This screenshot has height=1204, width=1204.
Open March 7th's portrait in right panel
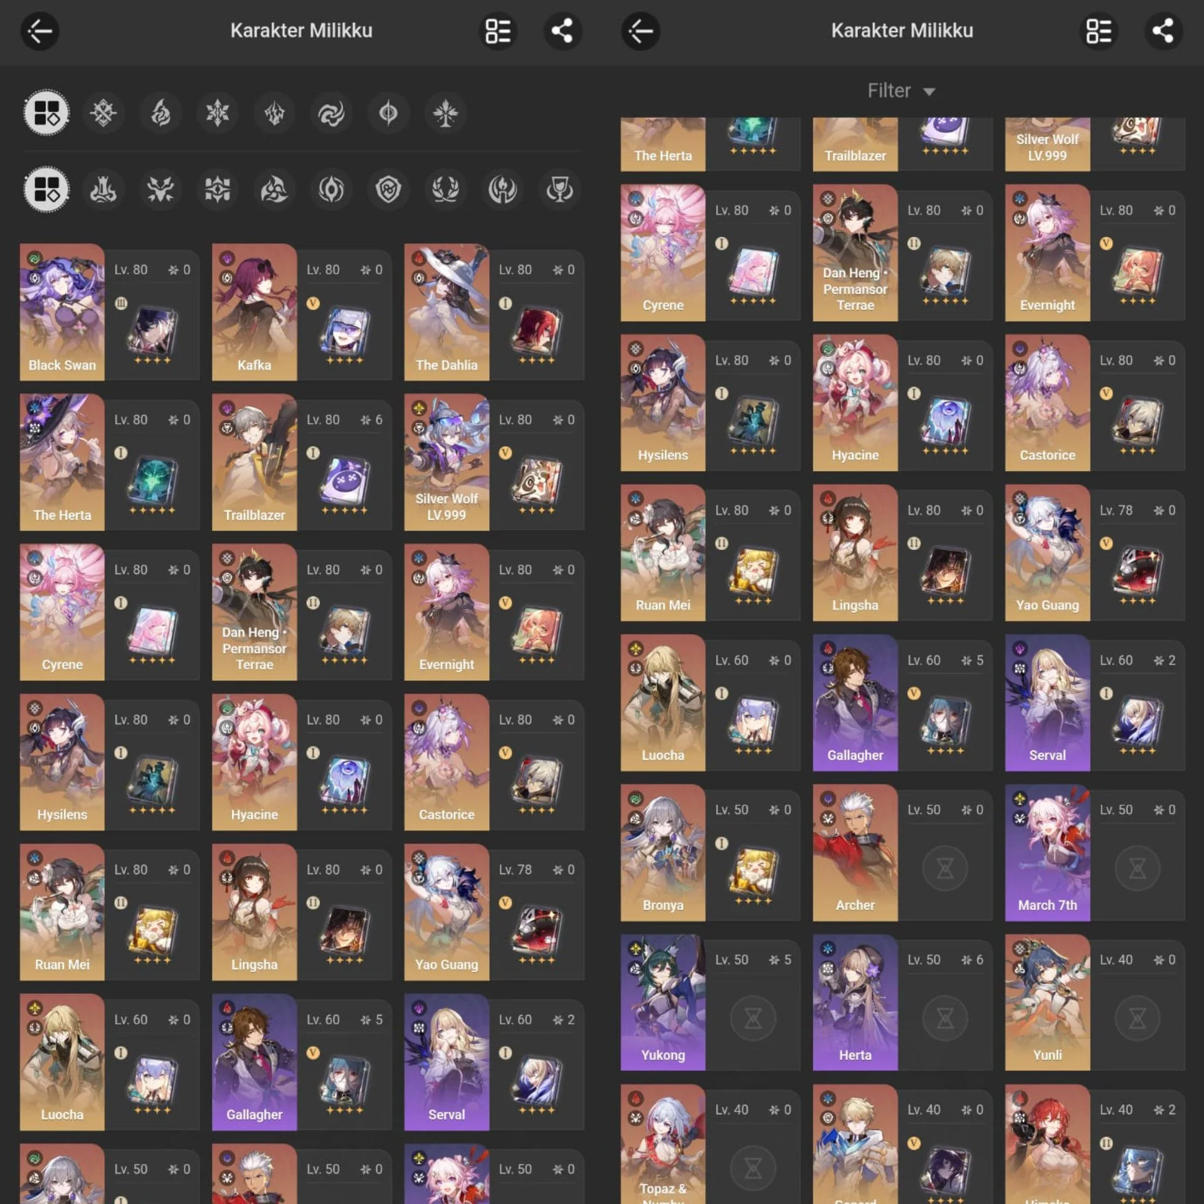click(1047, 852)
